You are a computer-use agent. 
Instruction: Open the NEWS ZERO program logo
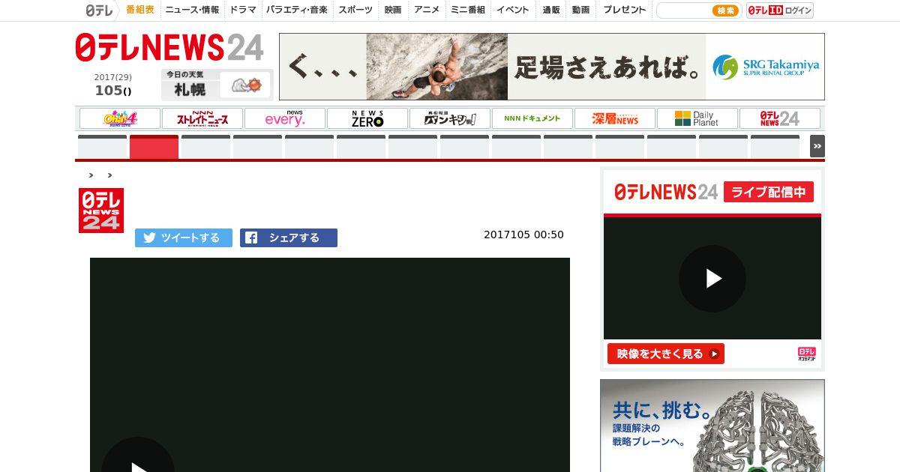point(367,118)
